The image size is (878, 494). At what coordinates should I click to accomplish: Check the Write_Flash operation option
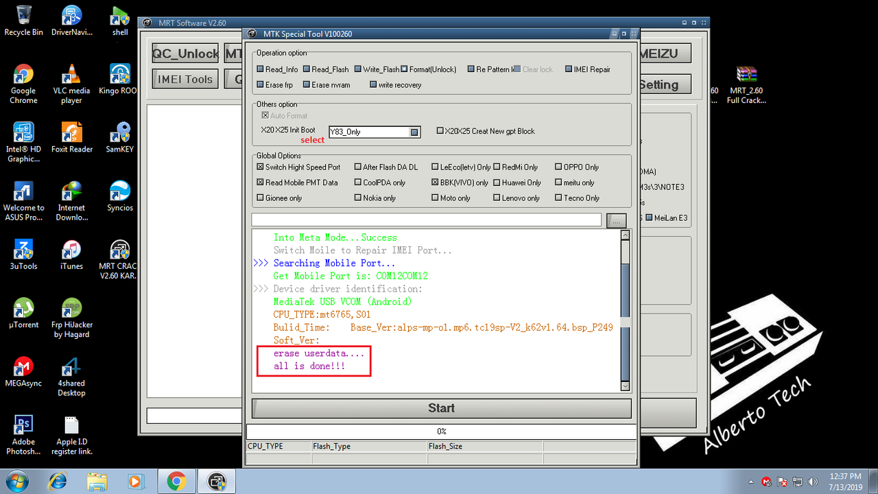tap(358, 69)
